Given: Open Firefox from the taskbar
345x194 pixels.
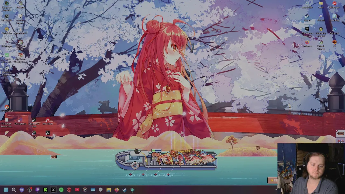Looking at the screenshot, I should pos(116,190).
